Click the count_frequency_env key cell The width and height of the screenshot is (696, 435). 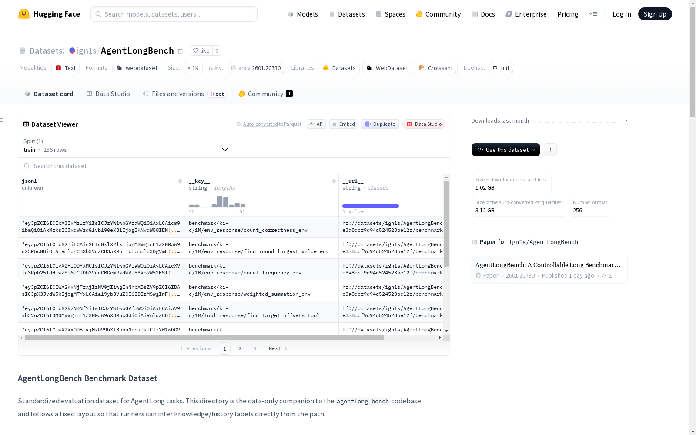[x=262, y=269]
